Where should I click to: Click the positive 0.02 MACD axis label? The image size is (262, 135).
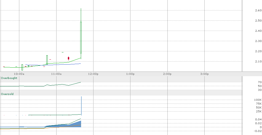(x=258, y=123)
